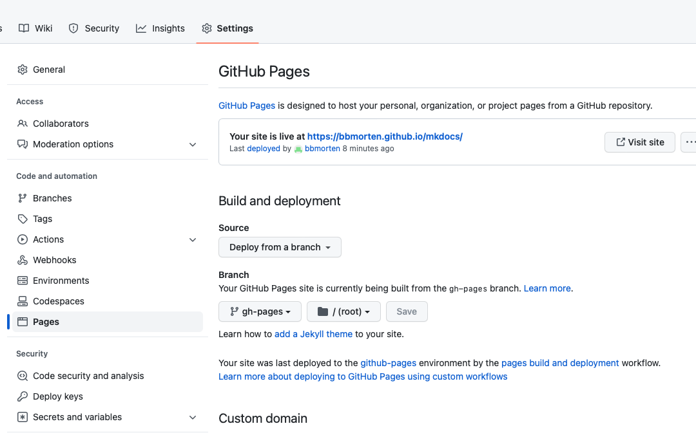Click the 'deployed' link
696x435 pixels.
[x=264, y=149]
